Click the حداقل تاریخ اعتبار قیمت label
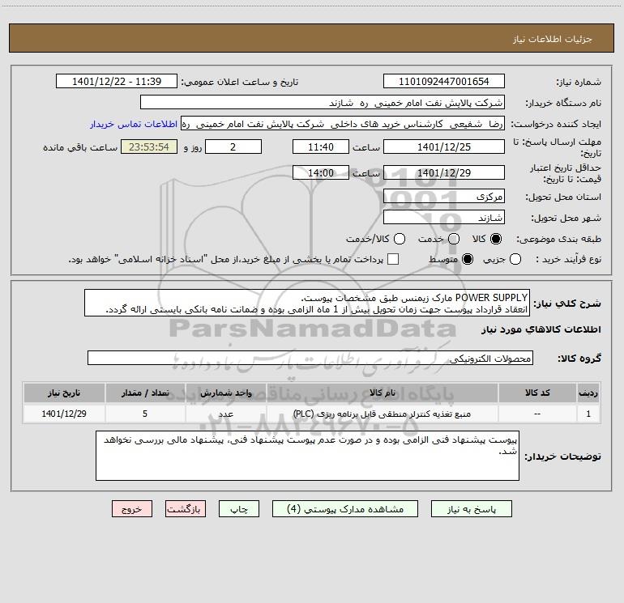Image resolution: width=624 pixels, height=603 pixels. 565,173
